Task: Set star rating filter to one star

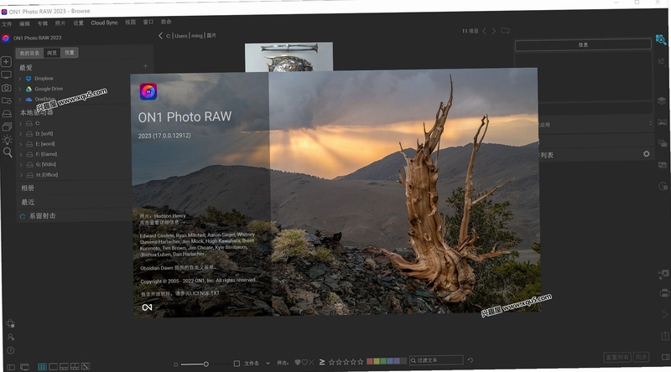Action: (x=331, y=362)
